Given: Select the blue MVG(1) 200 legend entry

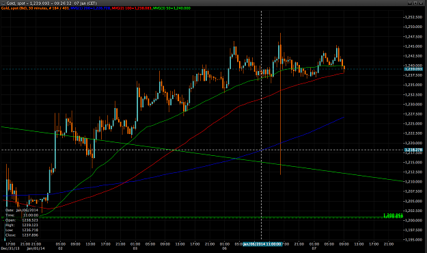Looking at the screenshot, I should click(90, 8).
